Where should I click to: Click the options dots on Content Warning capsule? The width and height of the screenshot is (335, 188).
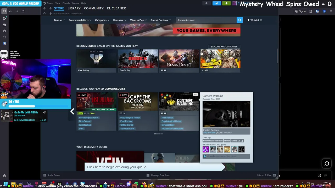196,95
